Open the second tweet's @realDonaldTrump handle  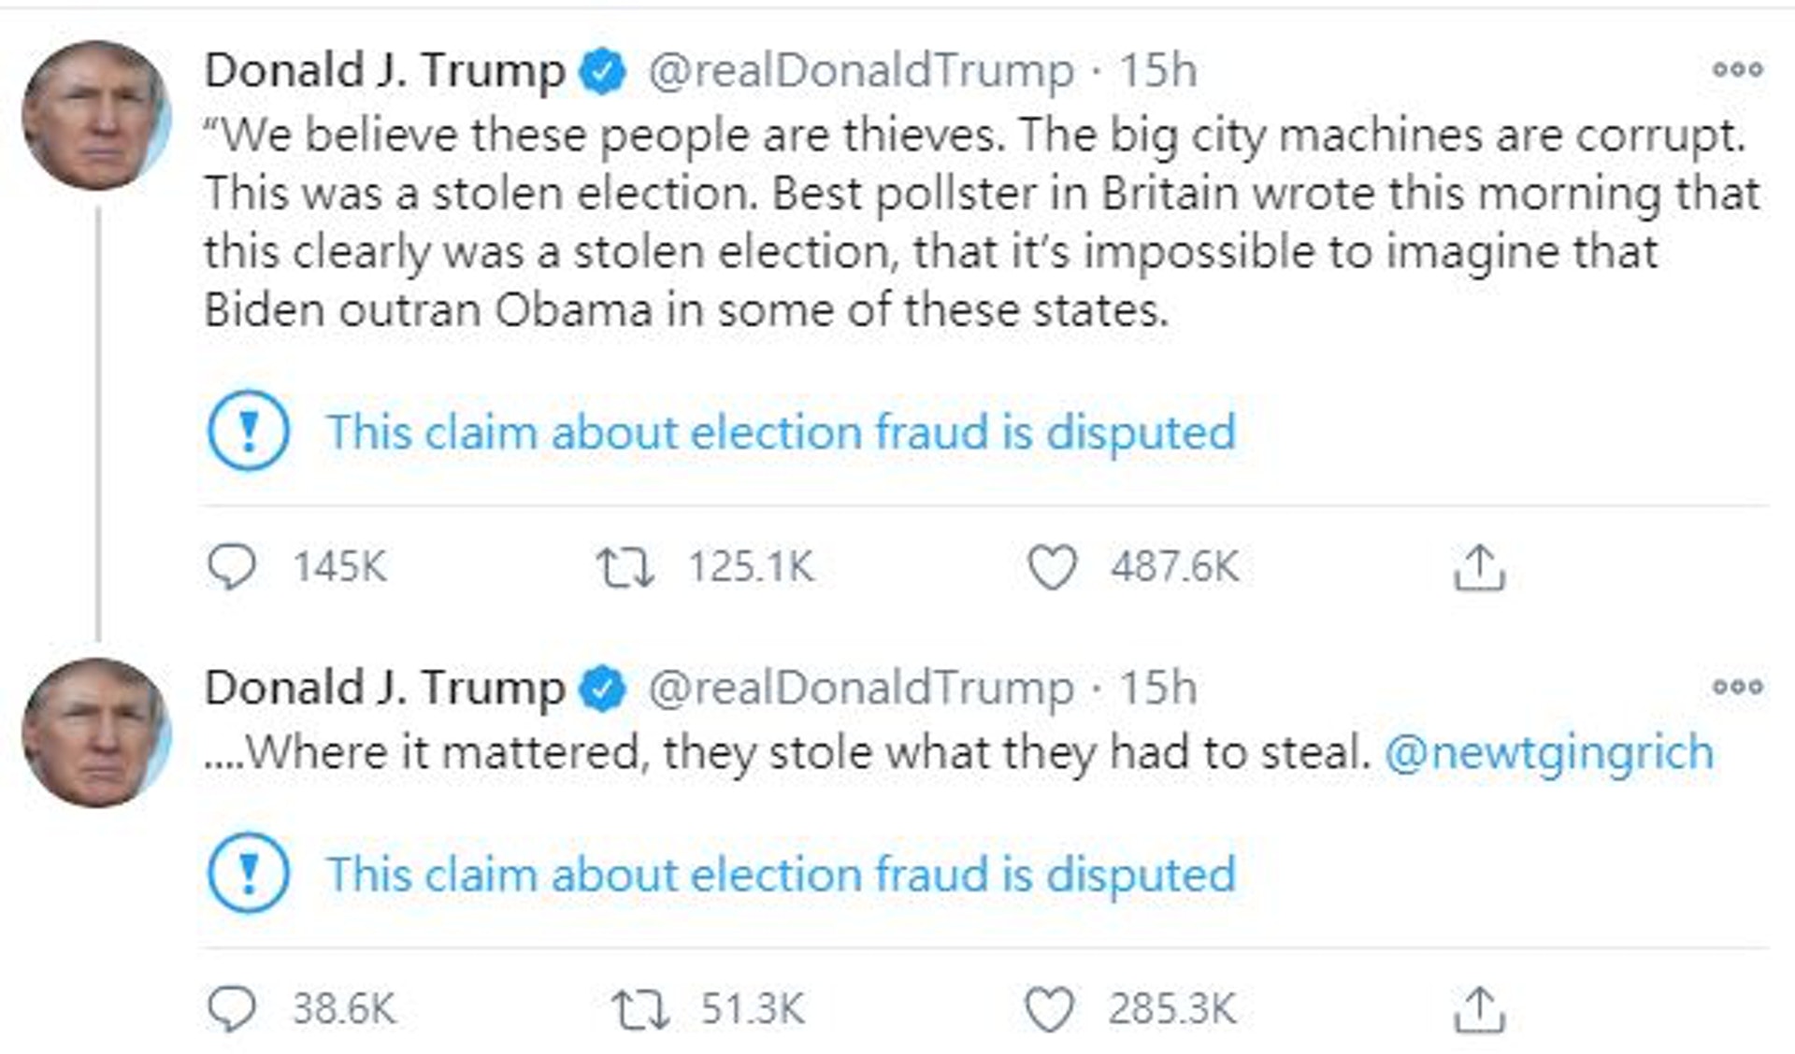click(x=861, y=688)
